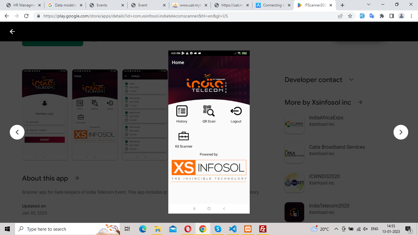Image resolution: width=418 pixels, height=235 pixels.
Task: Bookmark this page with the star icon
Action: tap(350, 16)
